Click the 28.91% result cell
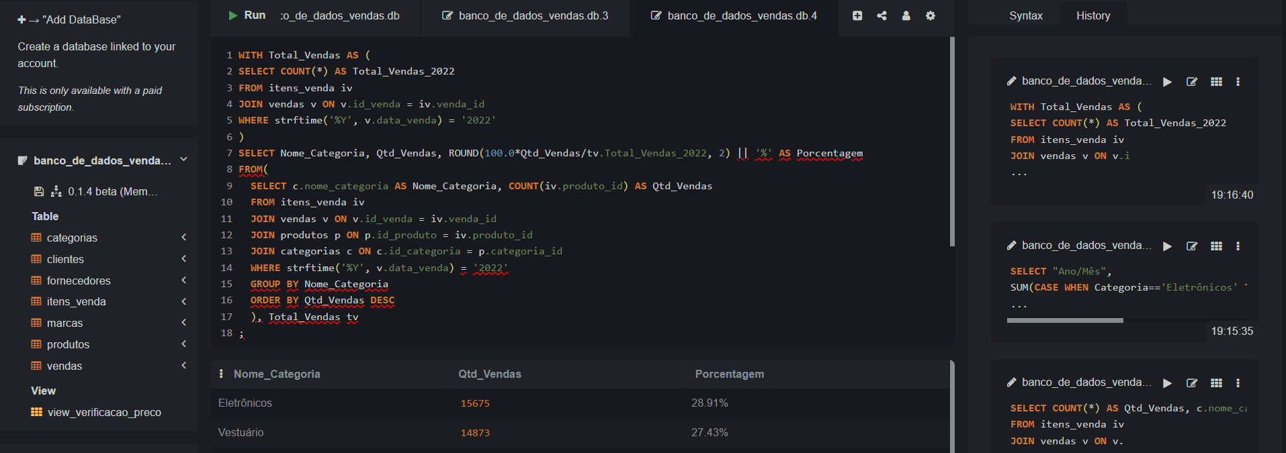Viewport: 1286px width, 453px height. pos(710,403)
